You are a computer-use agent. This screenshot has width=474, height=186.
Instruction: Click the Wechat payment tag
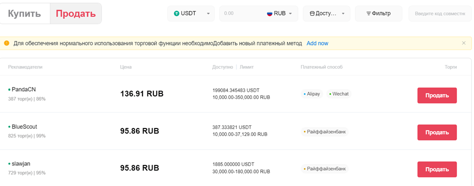click(x=338, y=94)
